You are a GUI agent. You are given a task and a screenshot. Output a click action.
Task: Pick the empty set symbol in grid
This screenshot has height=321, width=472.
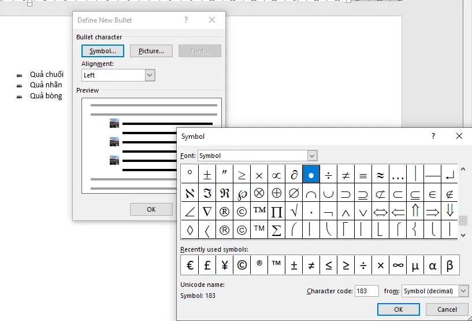294,193
